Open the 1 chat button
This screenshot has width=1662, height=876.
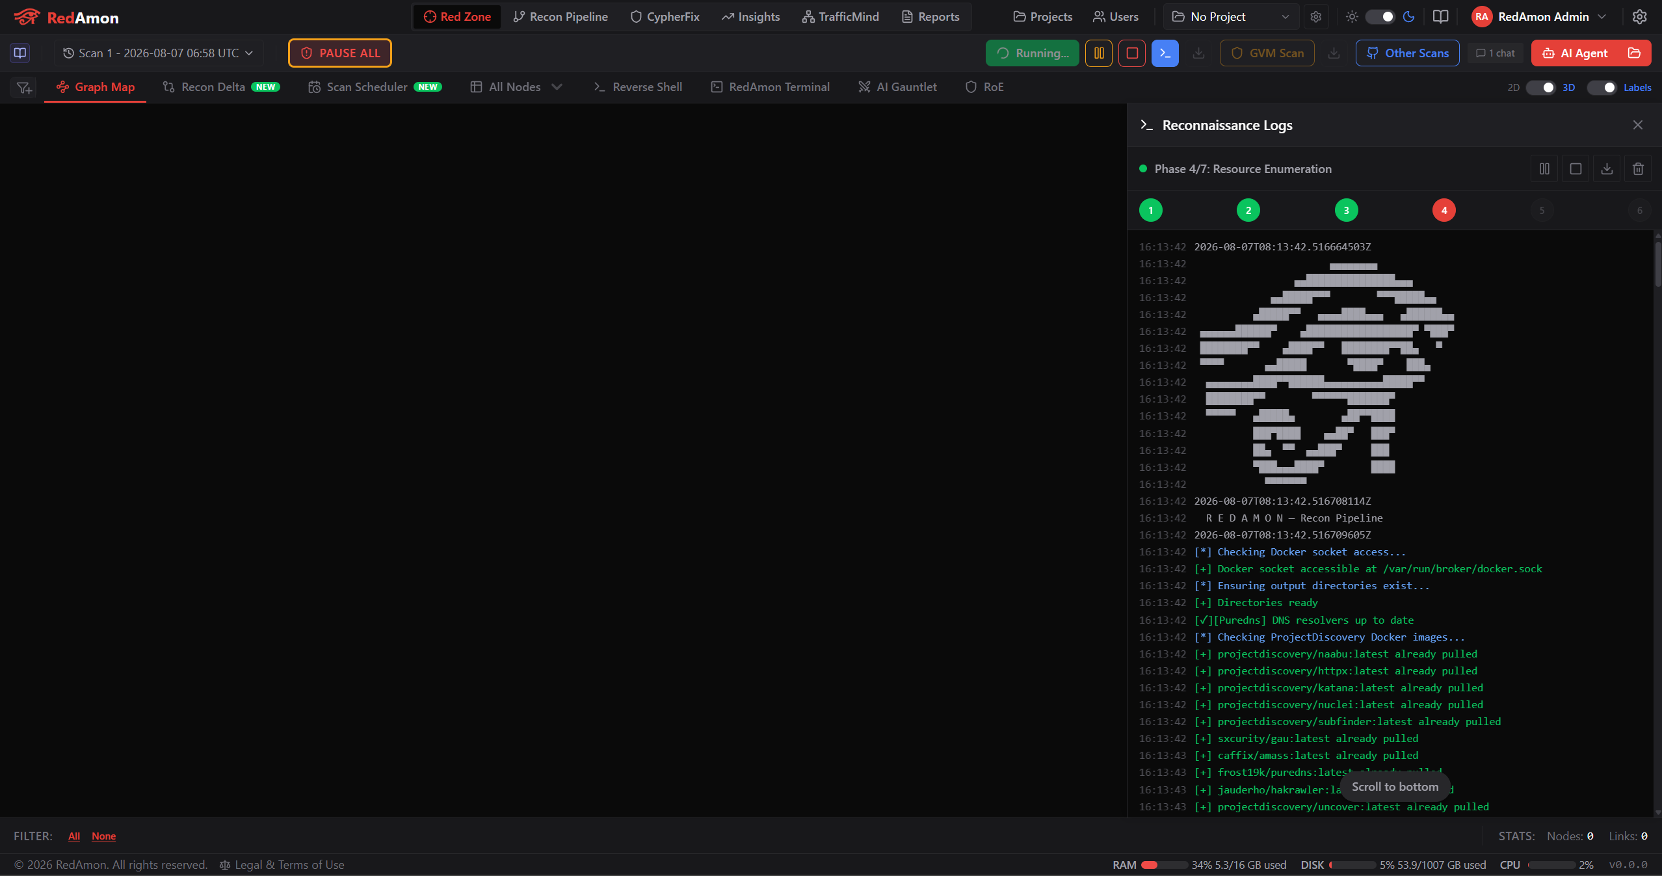point(1496,53)
